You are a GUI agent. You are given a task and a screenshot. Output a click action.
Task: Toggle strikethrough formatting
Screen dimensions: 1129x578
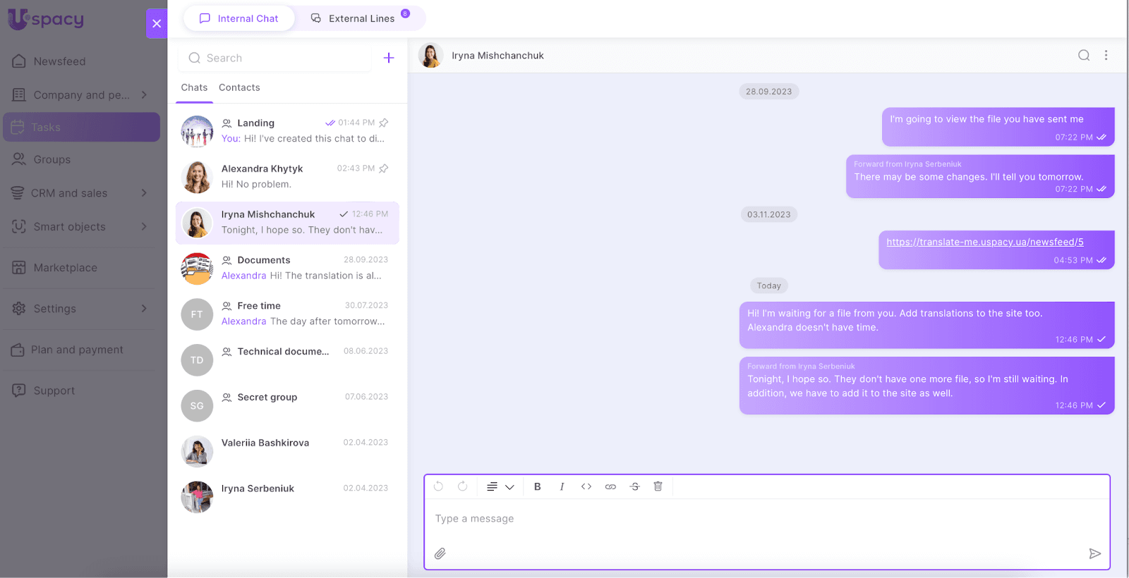coord(634,486)
